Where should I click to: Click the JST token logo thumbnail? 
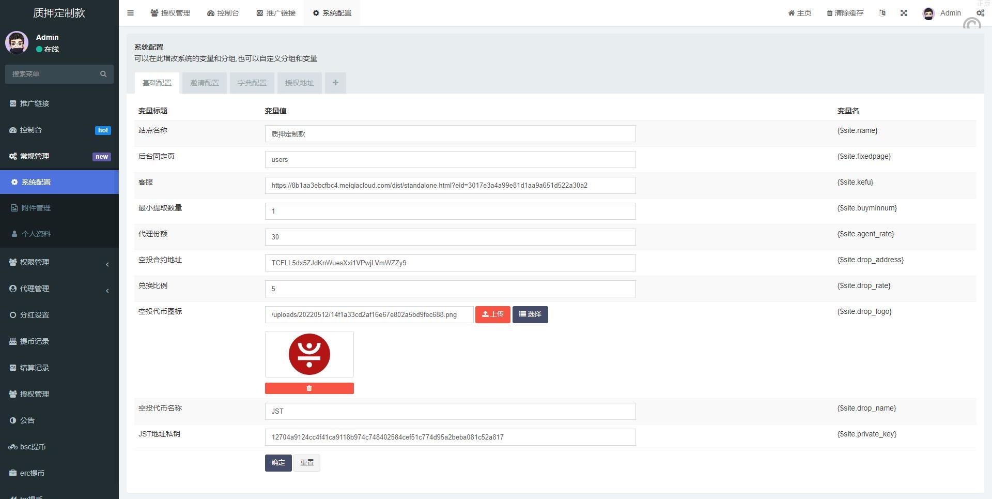click(309, 354)
